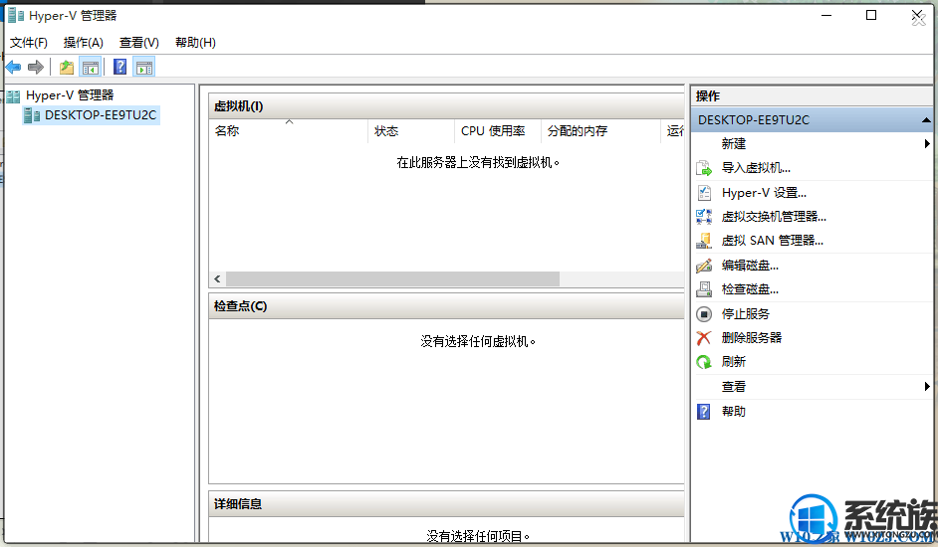This screenshot has height=547, width=938.
Task: Click the 分配的内存 column header
Action: click(x=600, y=131)
